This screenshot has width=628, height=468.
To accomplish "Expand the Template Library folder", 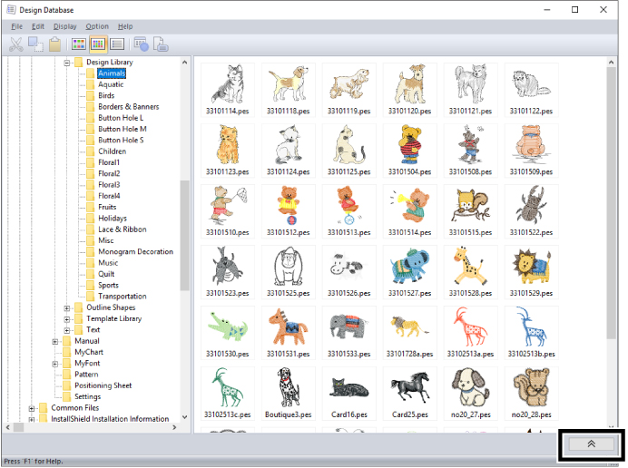I will pos(67,319).
